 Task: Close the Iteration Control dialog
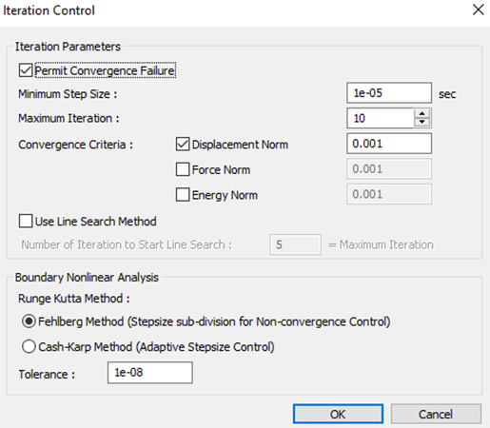pyautogui.click(x=478, y=10)
